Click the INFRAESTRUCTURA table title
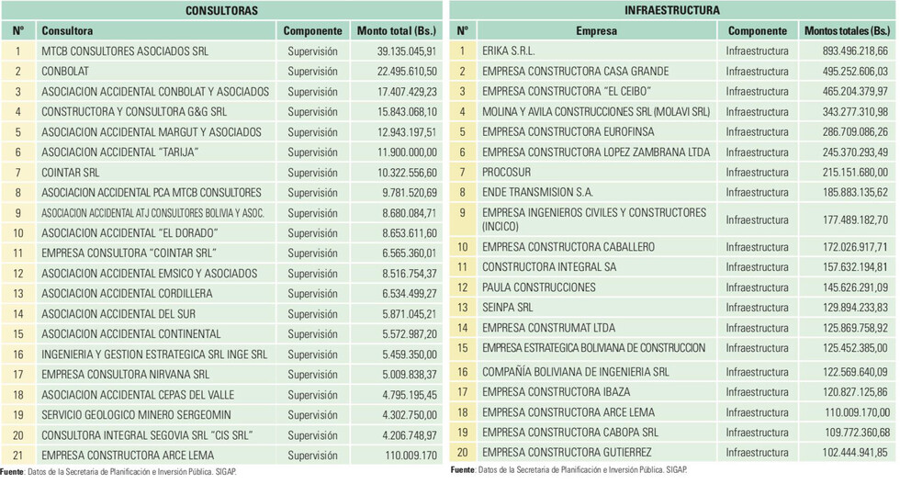This screenshot has height=484, width=900. click(672, 10)
